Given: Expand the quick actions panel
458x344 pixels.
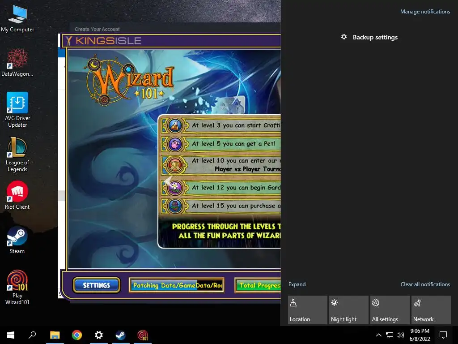Looking at the screenshot, I should click(297, 284).
